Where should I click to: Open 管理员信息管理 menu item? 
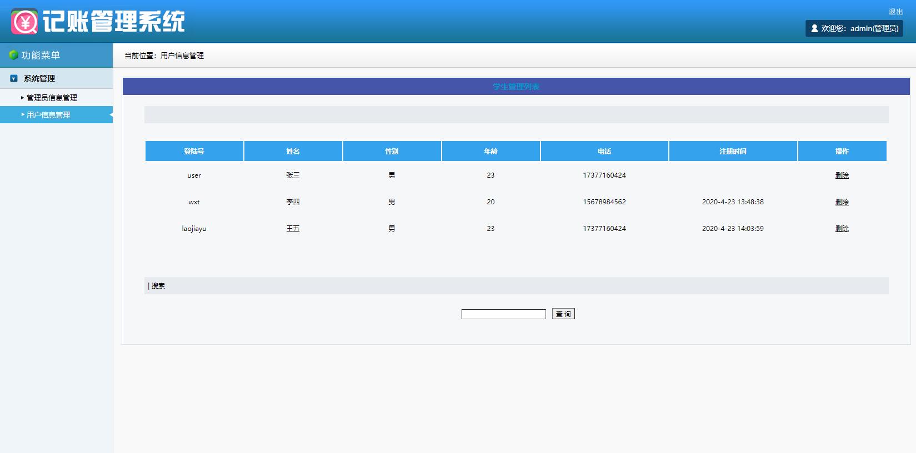pos(52,98)
